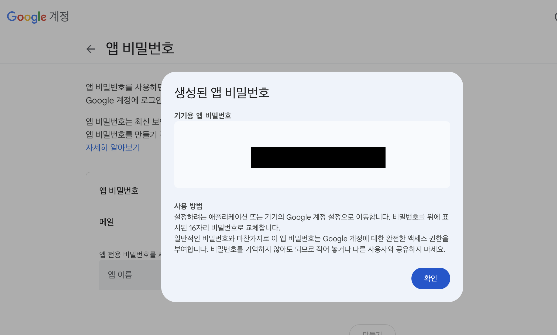Click the 기기용 앱 비밀번호 label
557x335 pixels.
click(x=202, y=116)
